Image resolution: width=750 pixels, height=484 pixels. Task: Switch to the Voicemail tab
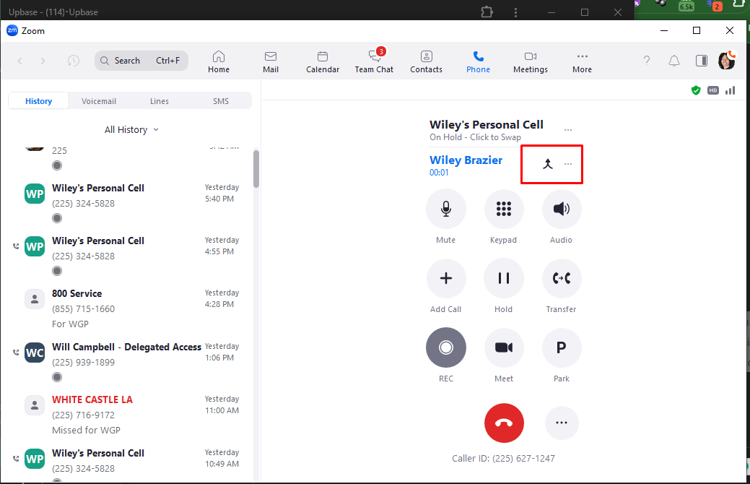coord(99,101)
